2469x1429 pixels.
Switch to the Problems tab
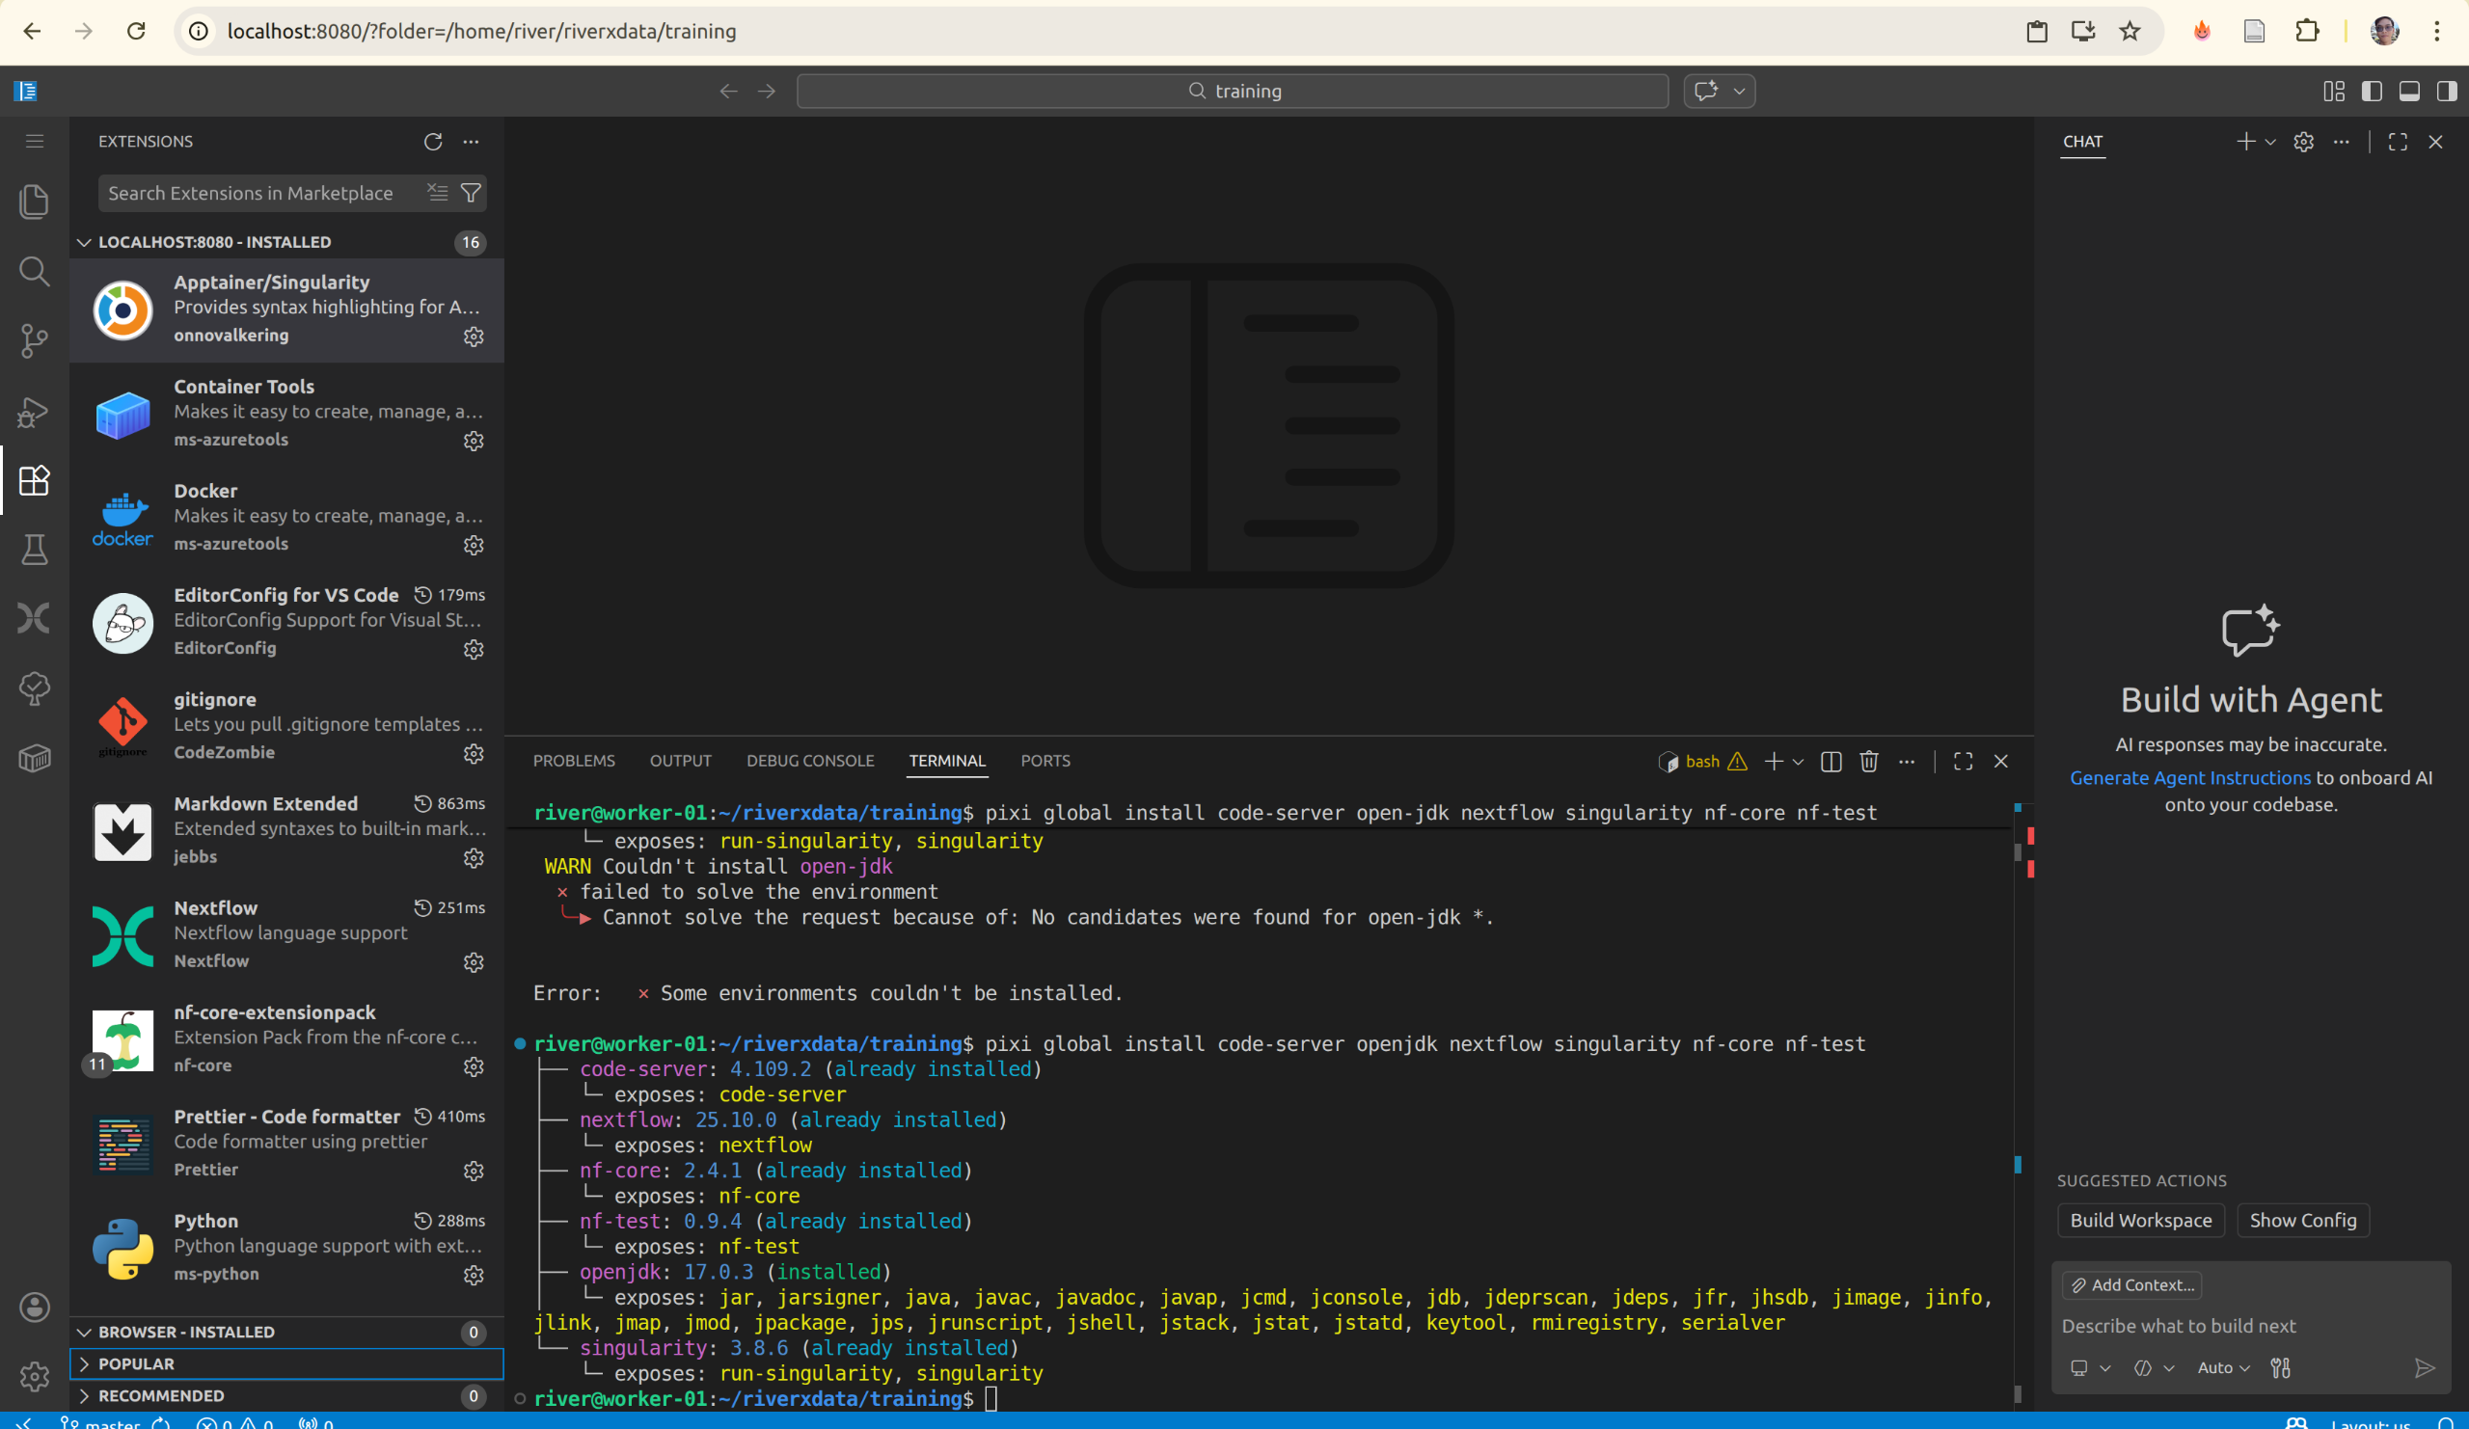pos(573,761)
